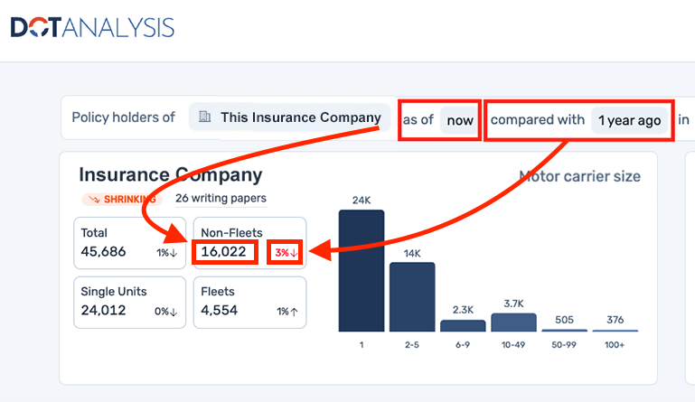Click up arrow in the Fleets card
The width and height of the screenshot is (695, 402).
pyautogui.click(x=295, y=312)
